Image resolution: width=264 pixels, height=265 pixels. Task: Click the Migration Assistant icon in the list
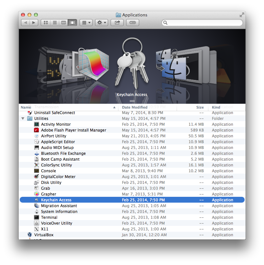tap(37, 206)
